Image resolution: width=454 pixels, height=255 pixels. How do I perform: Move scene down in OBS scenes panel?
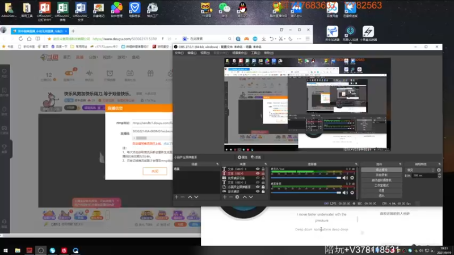pyautogui.click(x=196, y=197)
